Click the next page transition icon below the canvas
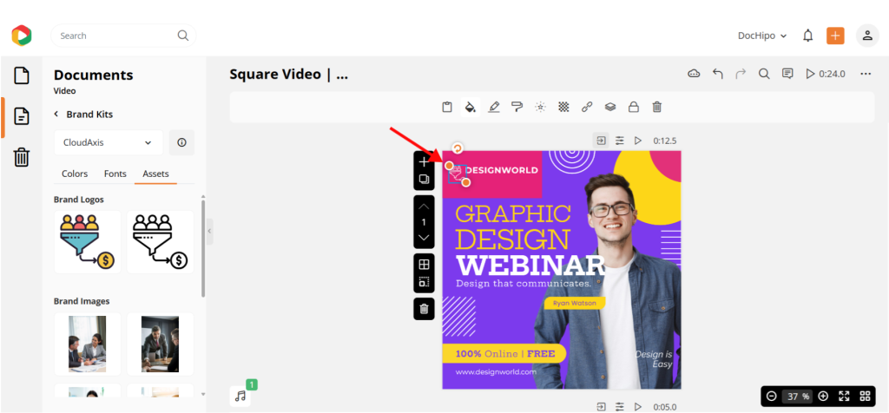Screen dimensions: 889x413 [601, 407]
